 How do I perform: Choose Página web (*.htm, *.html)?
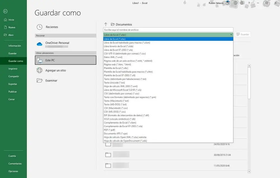point(168,65)
